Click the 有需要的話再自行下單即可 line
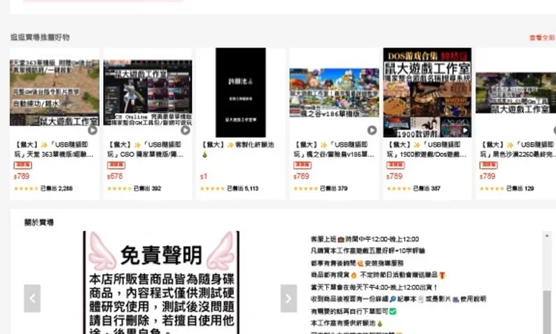The height and width of the screenshot is (334, 556). [353, 311]
